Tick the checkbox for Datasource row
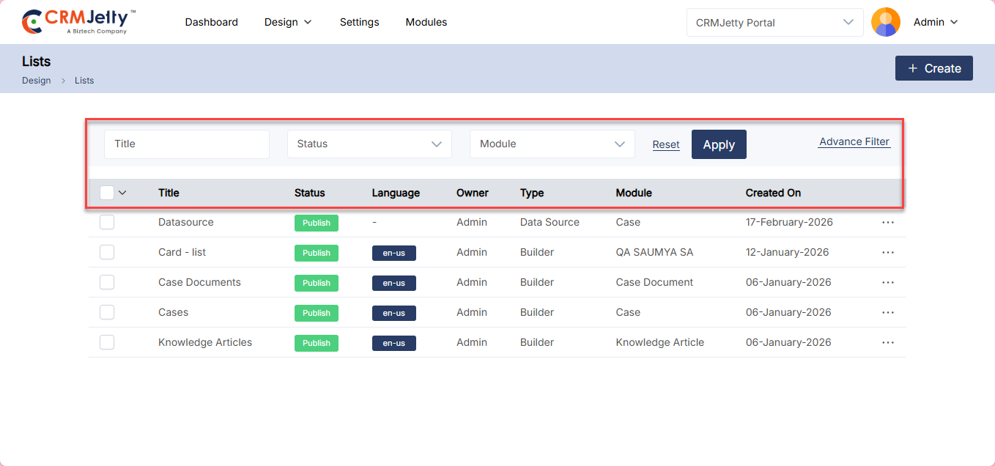The width and height of the screenshot is (995, 466). pos(107,222)
